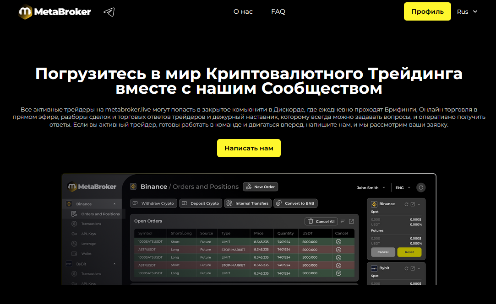Click the round refresh icon beside ENG

(421, 187)
